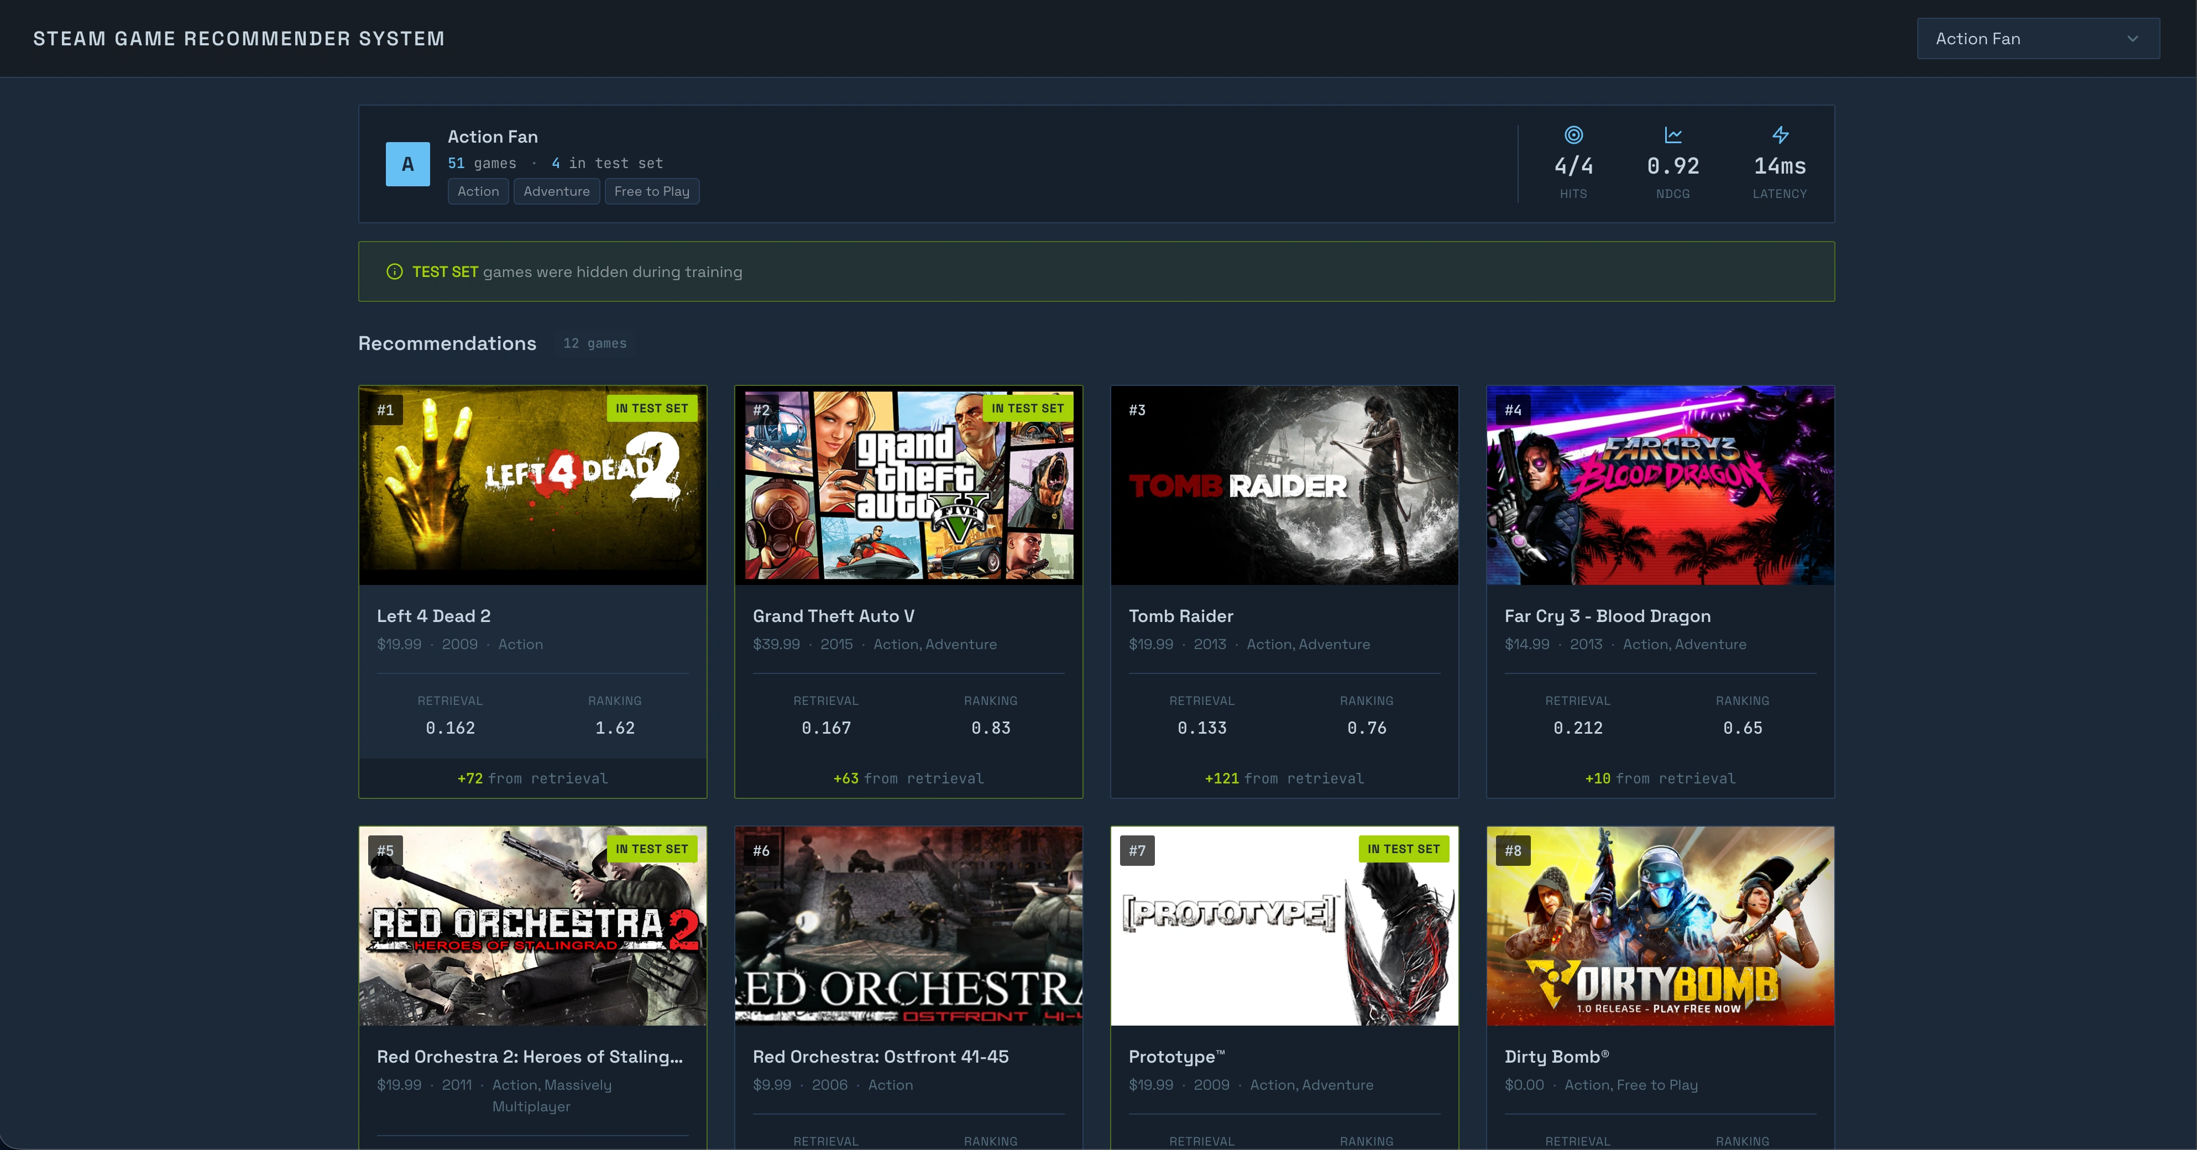Click the Steam Game Recommender System heading
Image resolution: width=2197 pixels, height=1150 pixels.
coord(239,38)
